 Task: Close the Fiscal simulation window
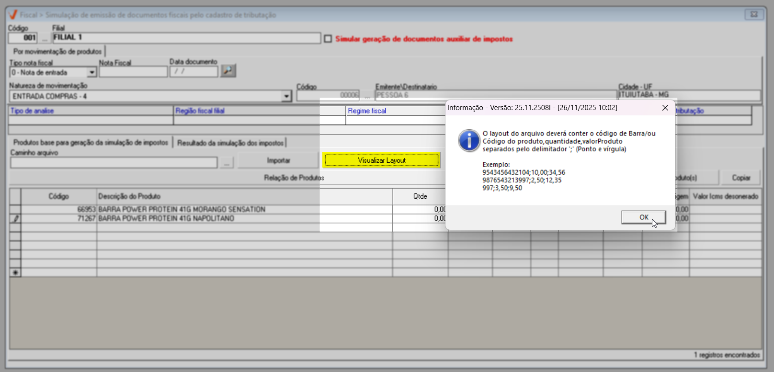(x=754, y=14)
